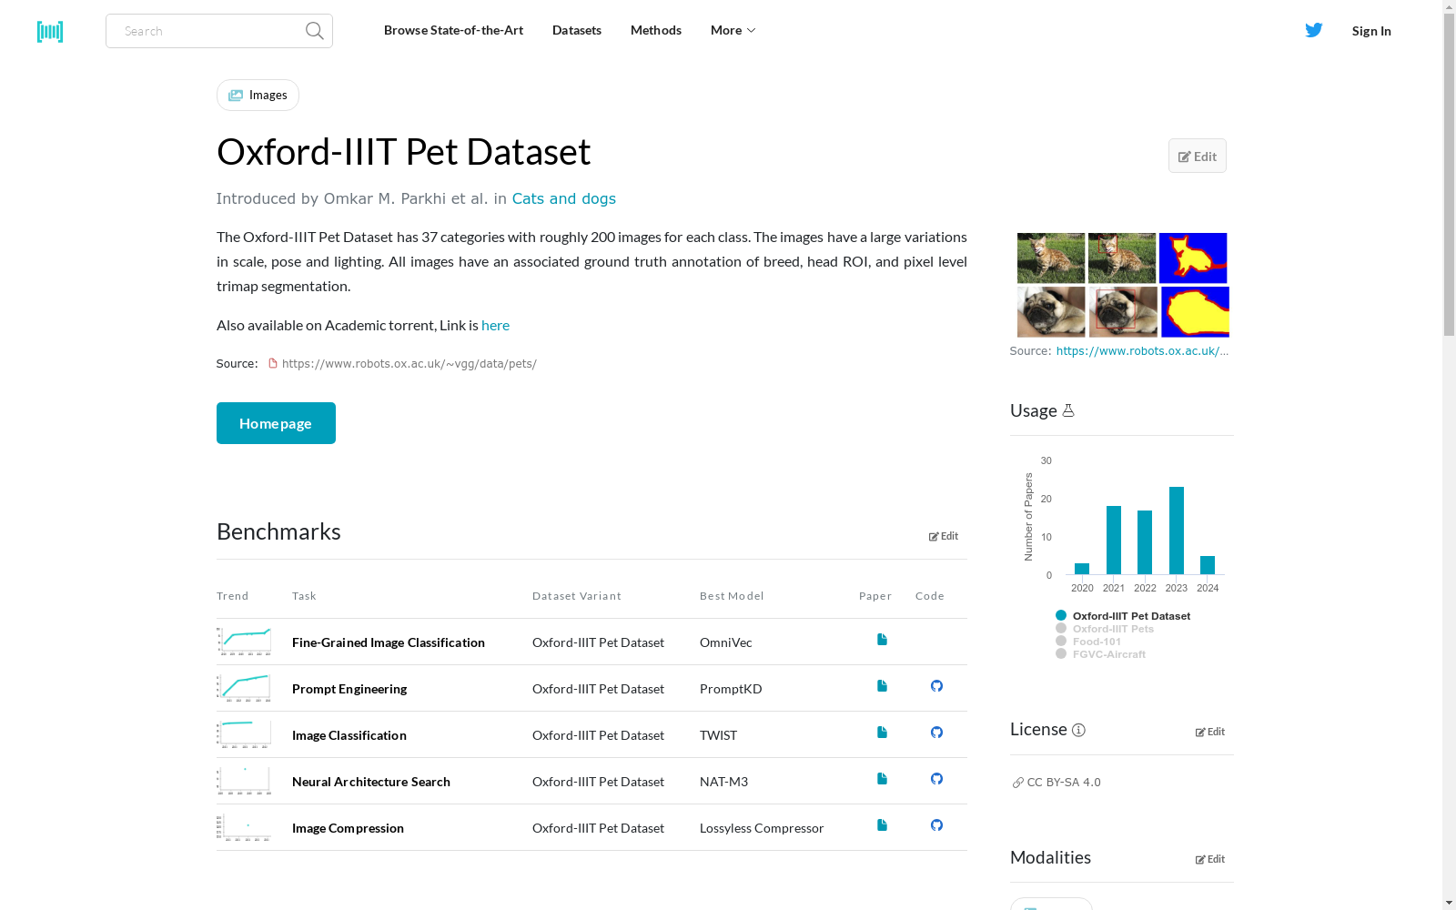The height and width of the screenshot is (910, 1456).
Task: Toggle Food-101 legend entry
Action: pos(1088,642)
